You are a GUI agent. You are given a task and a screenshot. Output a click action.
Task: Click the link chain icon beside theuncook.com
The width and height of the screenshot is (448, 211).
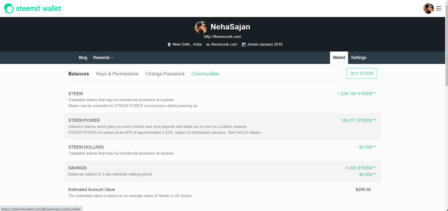tap(208, 45)
